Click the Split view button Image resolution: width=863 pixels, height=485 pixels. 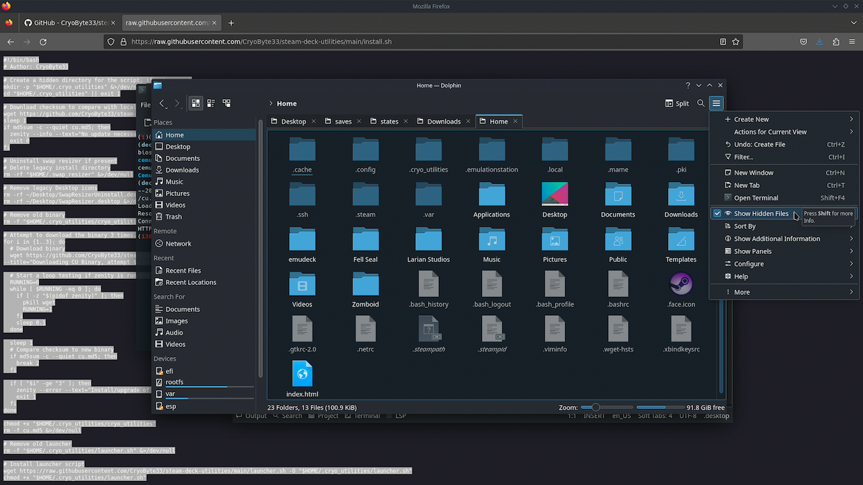677,103
